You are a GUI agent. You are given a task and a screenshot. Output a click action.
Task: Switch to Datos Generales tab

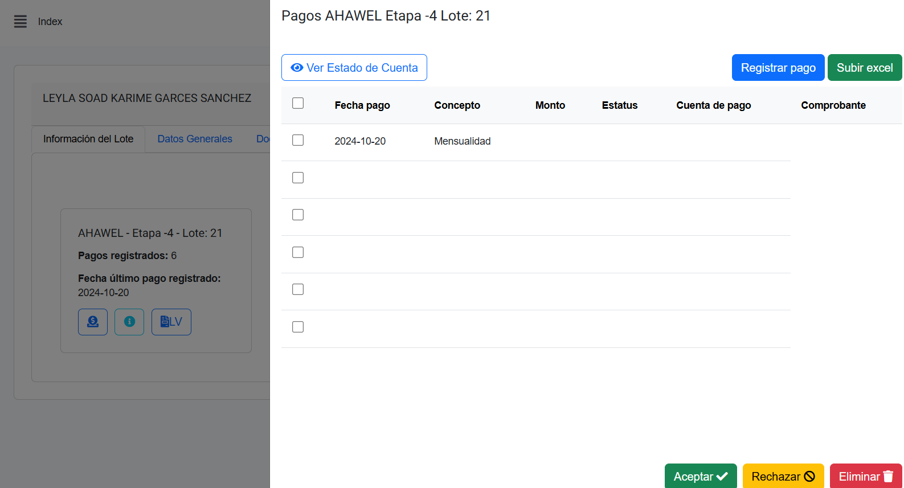click(x=195, y=139)
